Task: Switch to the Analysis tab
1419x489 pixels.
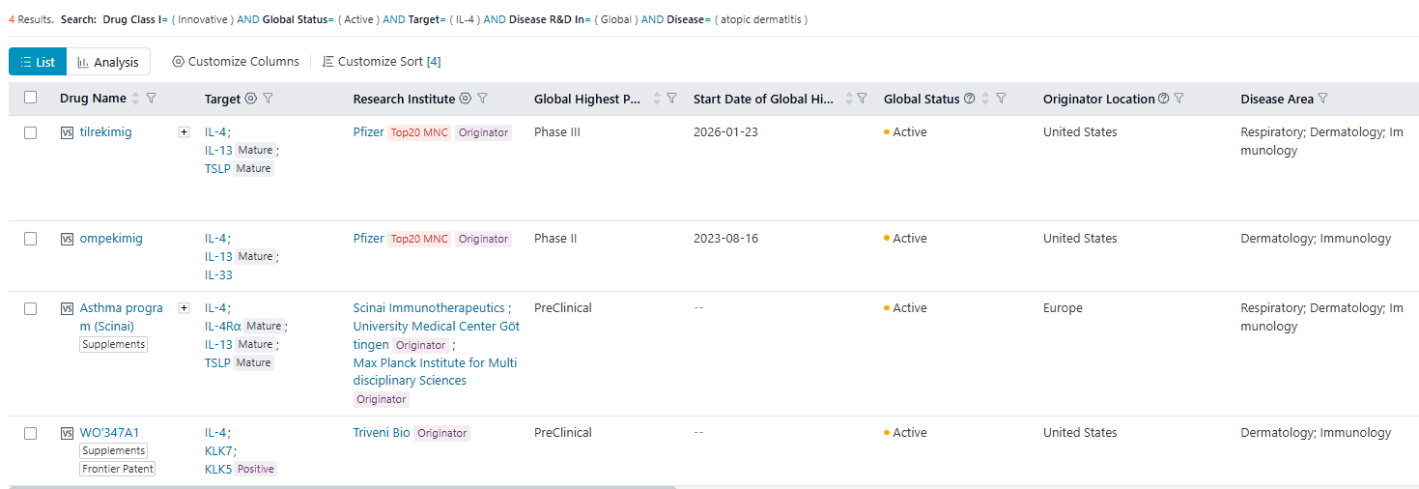Action: click(108, 62)
